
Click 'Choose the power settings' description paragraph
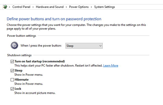coord(76,27)
